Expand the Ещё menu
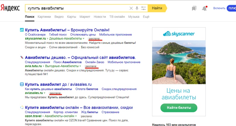236x126 pixels. tap(146, 17)
